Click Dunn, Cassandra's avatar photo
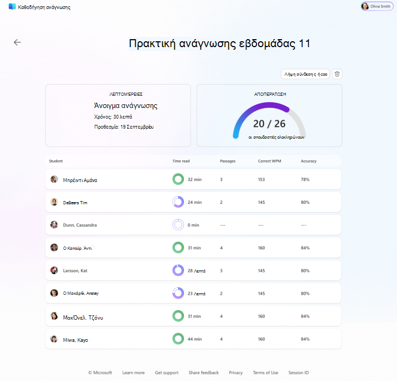397x381 pixels. click(54, 225)
